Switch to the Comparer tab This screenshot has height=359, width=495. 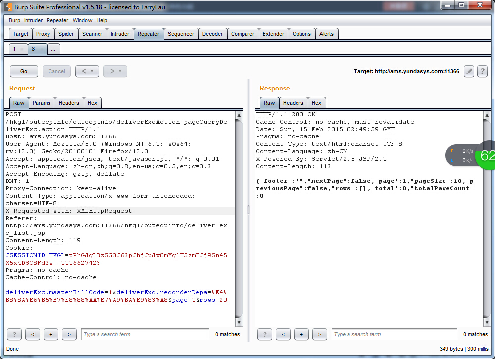243,34
